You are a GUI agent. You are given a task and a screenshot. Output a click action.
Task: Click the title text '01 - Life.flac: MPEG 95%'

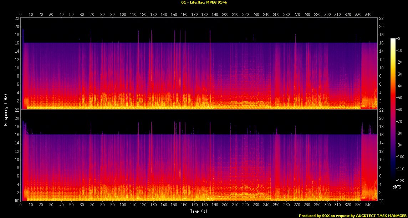click(x=204, y=2)
